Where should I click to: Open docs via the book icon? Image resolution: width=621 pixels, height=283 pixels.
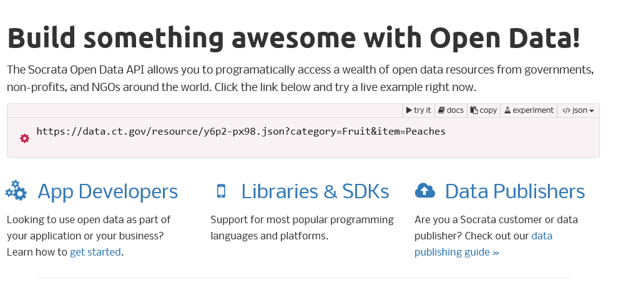point(441,110)
